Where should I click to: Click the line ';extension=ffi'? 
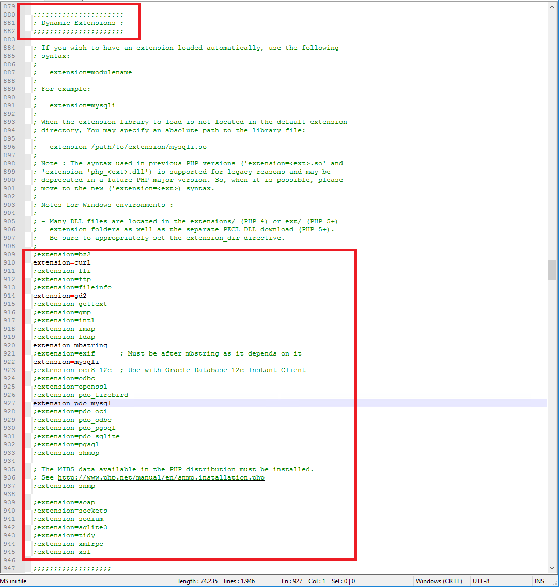tap(62, 271)
